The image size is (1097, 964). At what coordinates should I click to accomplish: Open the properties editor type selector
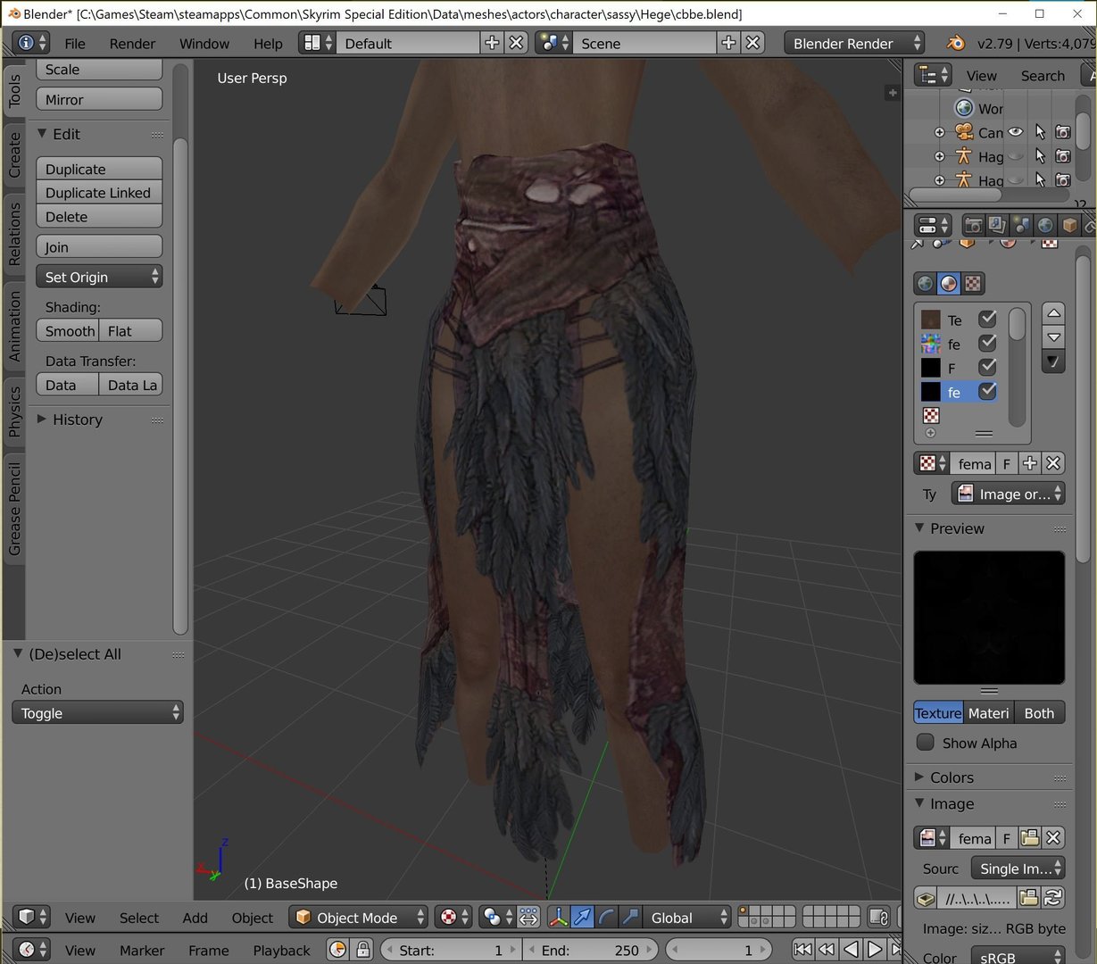934,224
